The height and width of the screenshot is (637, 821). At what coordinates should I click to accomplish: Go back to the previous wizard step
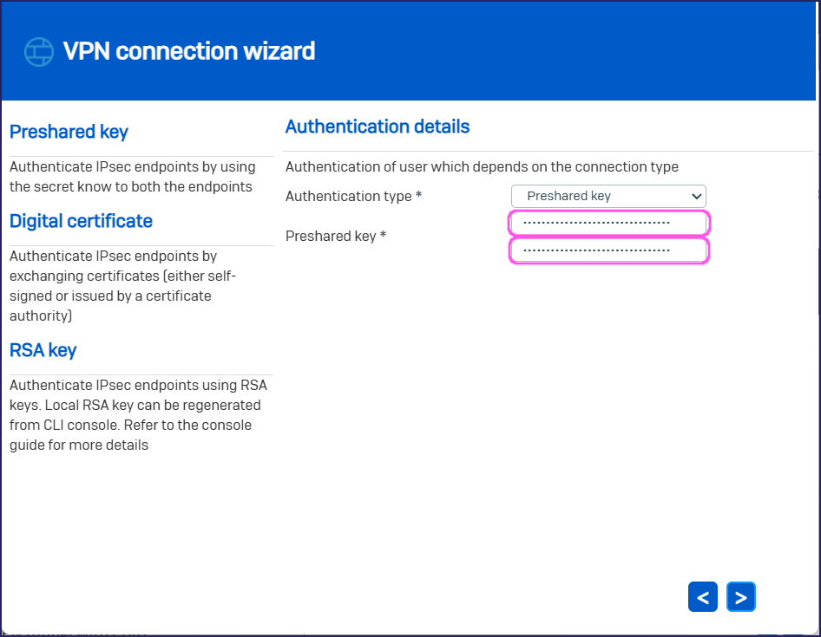point(702,597)
